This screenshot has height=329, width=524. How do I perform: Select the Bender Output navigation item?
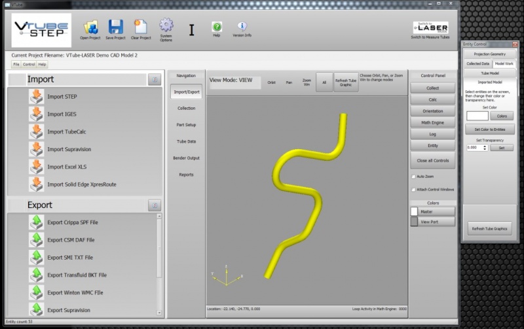point(186,158)
